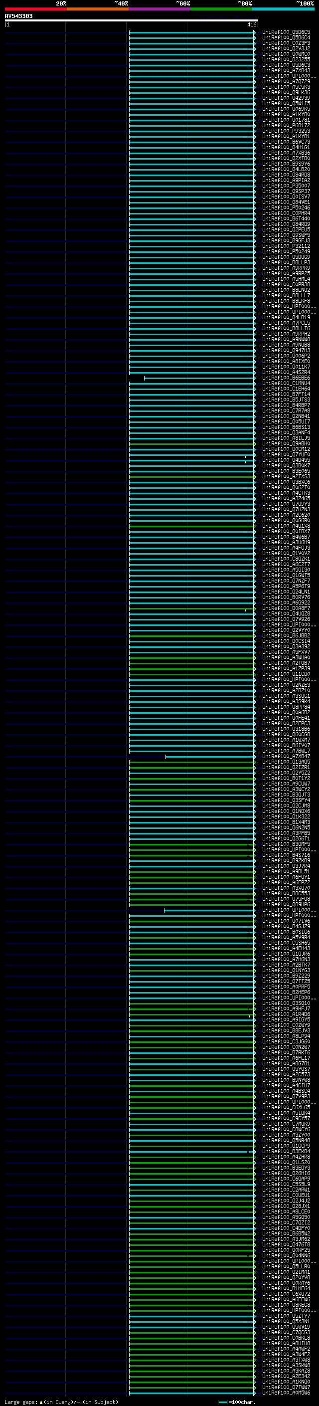Image resolution: width=319 pixels, height=1406 pixels.
Task: Select the UniRef100_B1MF64 label
Action: (x=286, y=1289)
